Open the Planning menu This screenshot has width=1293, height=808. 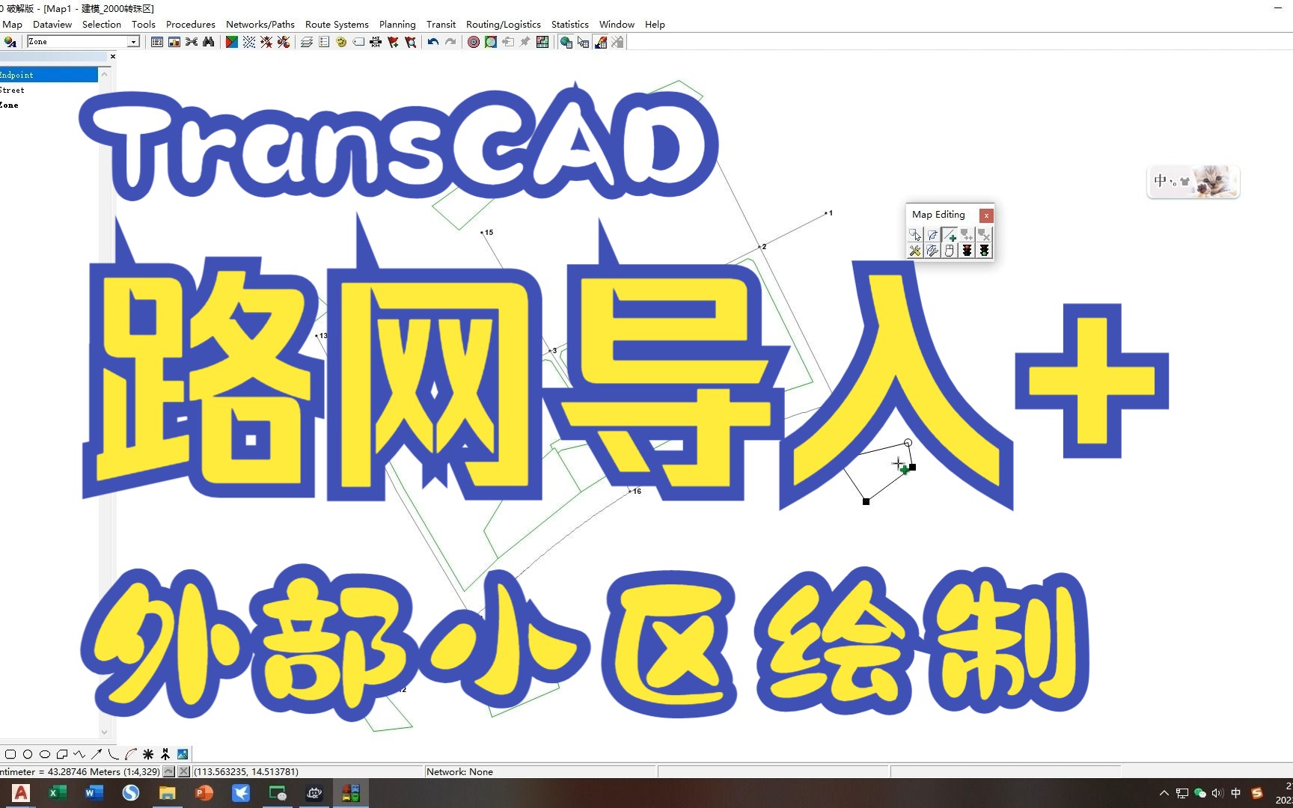(x=397, y=24)
